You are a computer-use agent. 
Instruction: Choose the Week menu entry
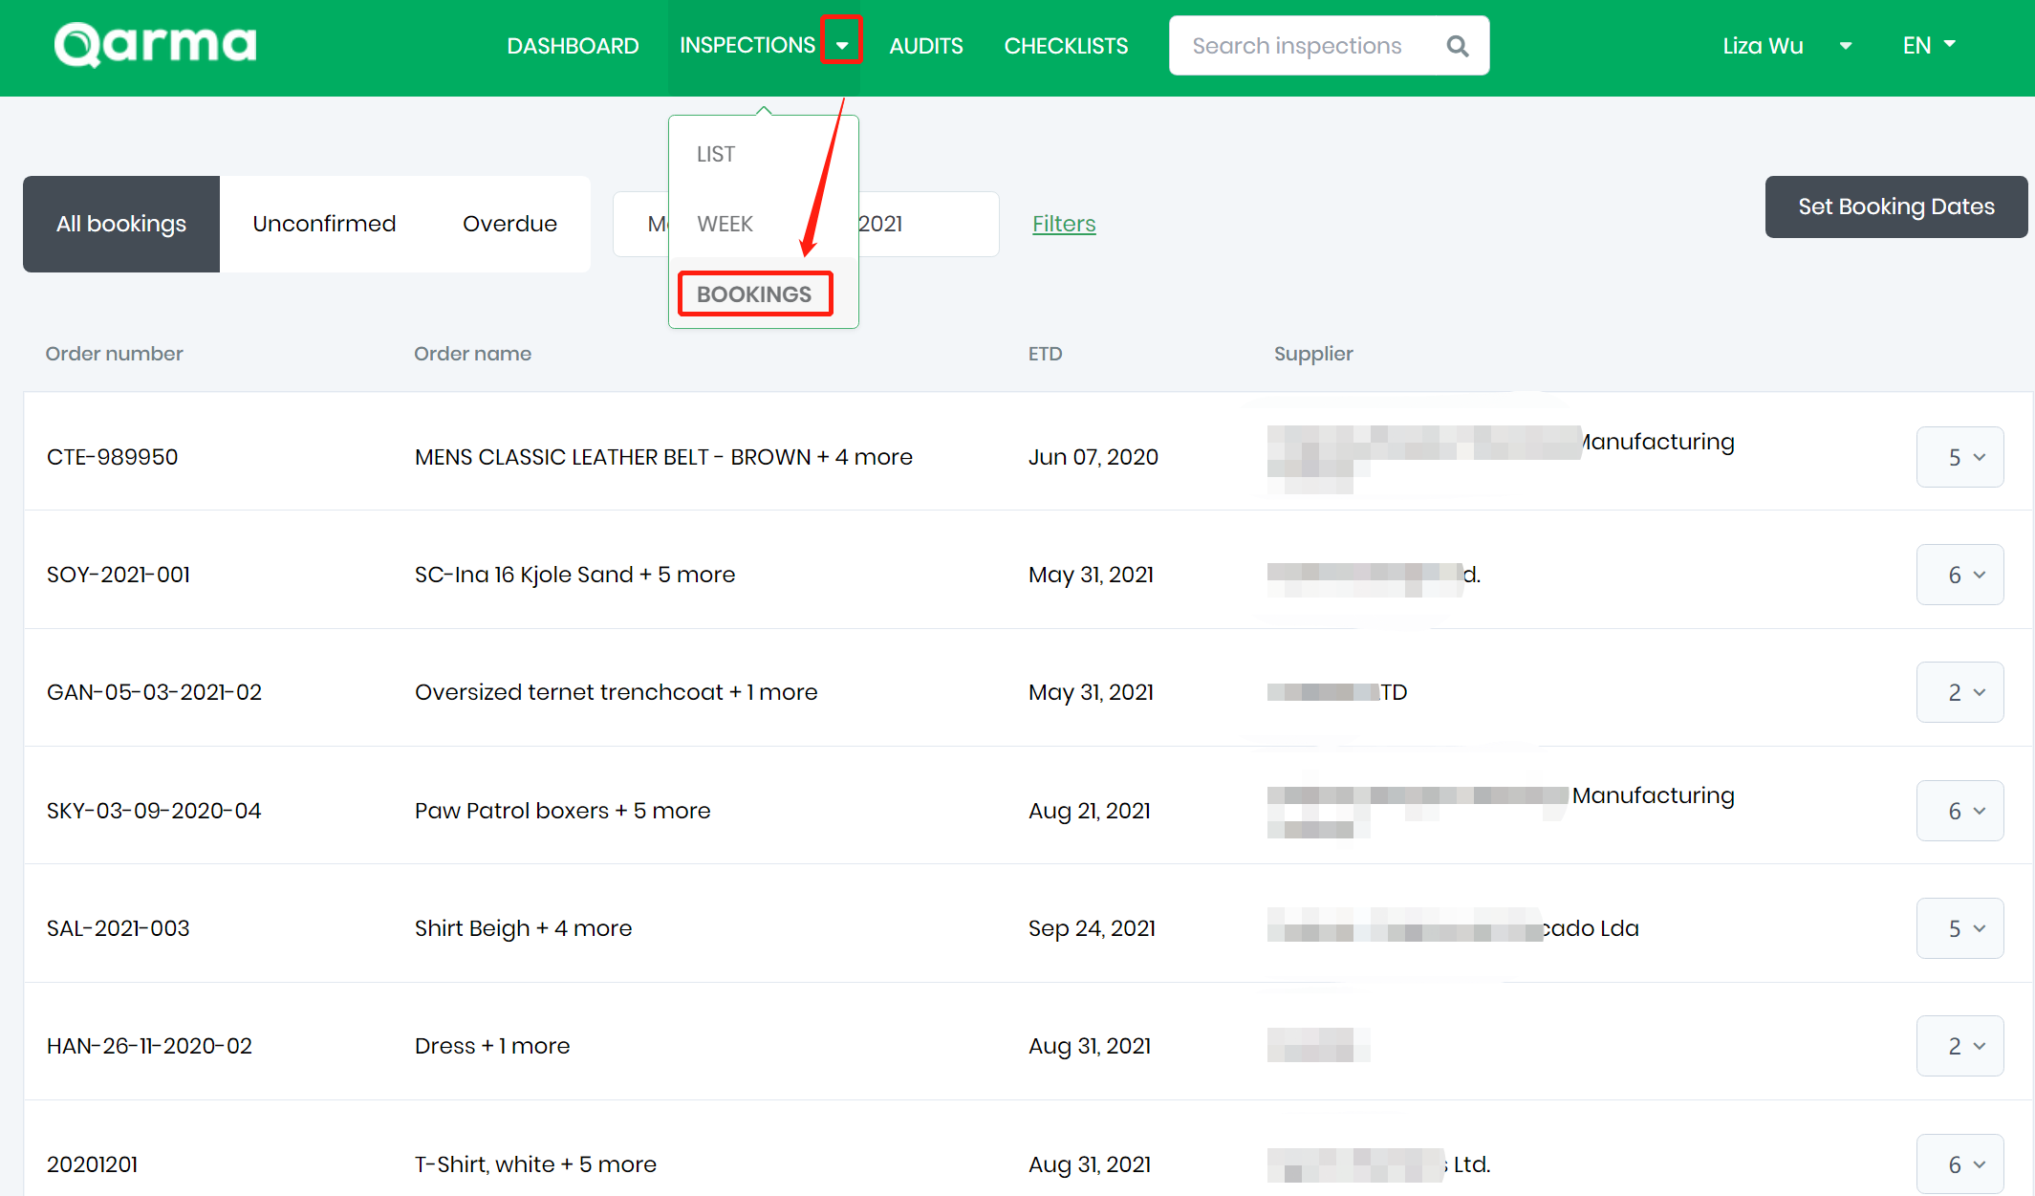[725, 224]
